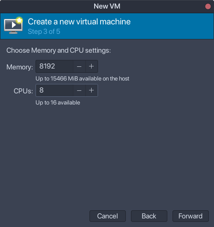The width and height of the screenshot is (214, 227).
Task: Add one CPU with the plus button
Action: pos(92,90)
